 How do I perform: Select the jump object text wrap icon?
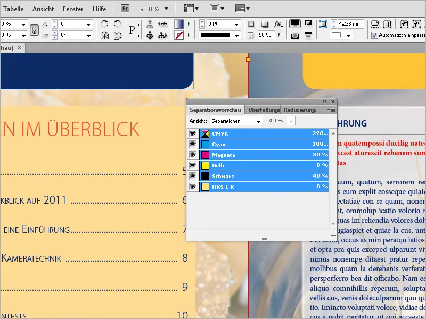(x=308, y=35)
